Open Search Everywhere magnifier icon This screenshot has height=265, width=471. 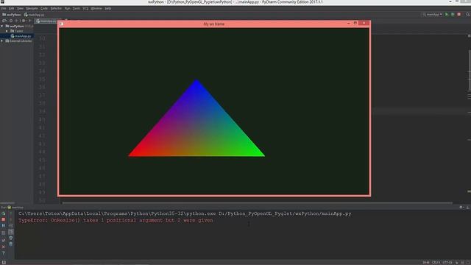coord(468,15)
